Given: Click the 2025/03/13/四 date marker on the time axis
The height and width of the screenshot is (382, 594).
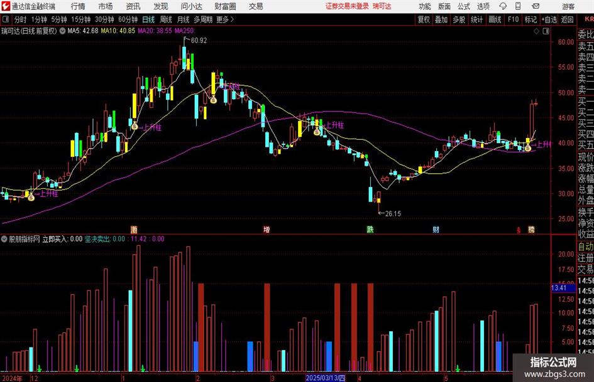Looking at the screenshot, I should [x=326, y=378].
